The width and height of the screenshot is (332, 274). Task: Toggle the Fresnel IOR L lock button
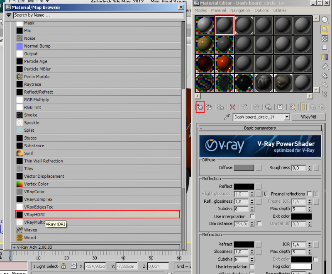316,194
